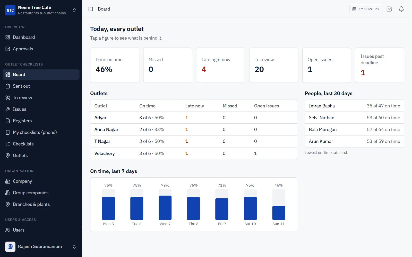
Task: Click Velachery's open issues count
Action: pyautogui.click(x=255, y=153)
